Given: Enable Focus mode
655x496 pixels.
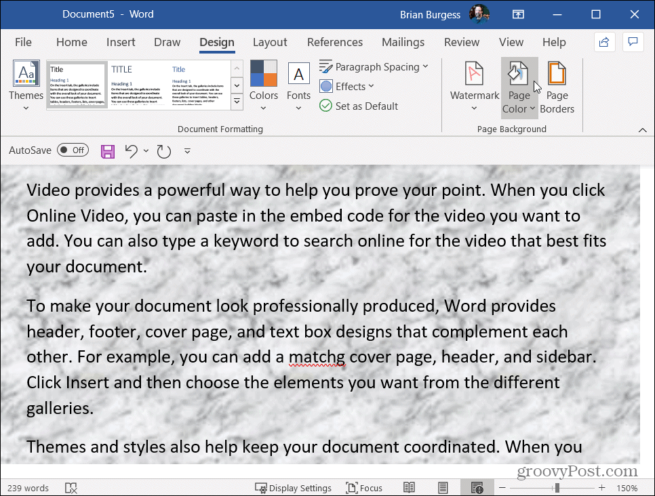Looking at the screenshot, I should pos(364,488).
